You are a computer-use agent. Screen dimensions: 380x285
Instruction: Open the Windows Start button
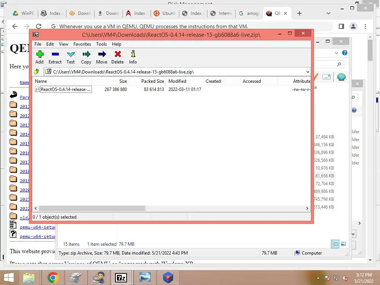tap(9, 278)
